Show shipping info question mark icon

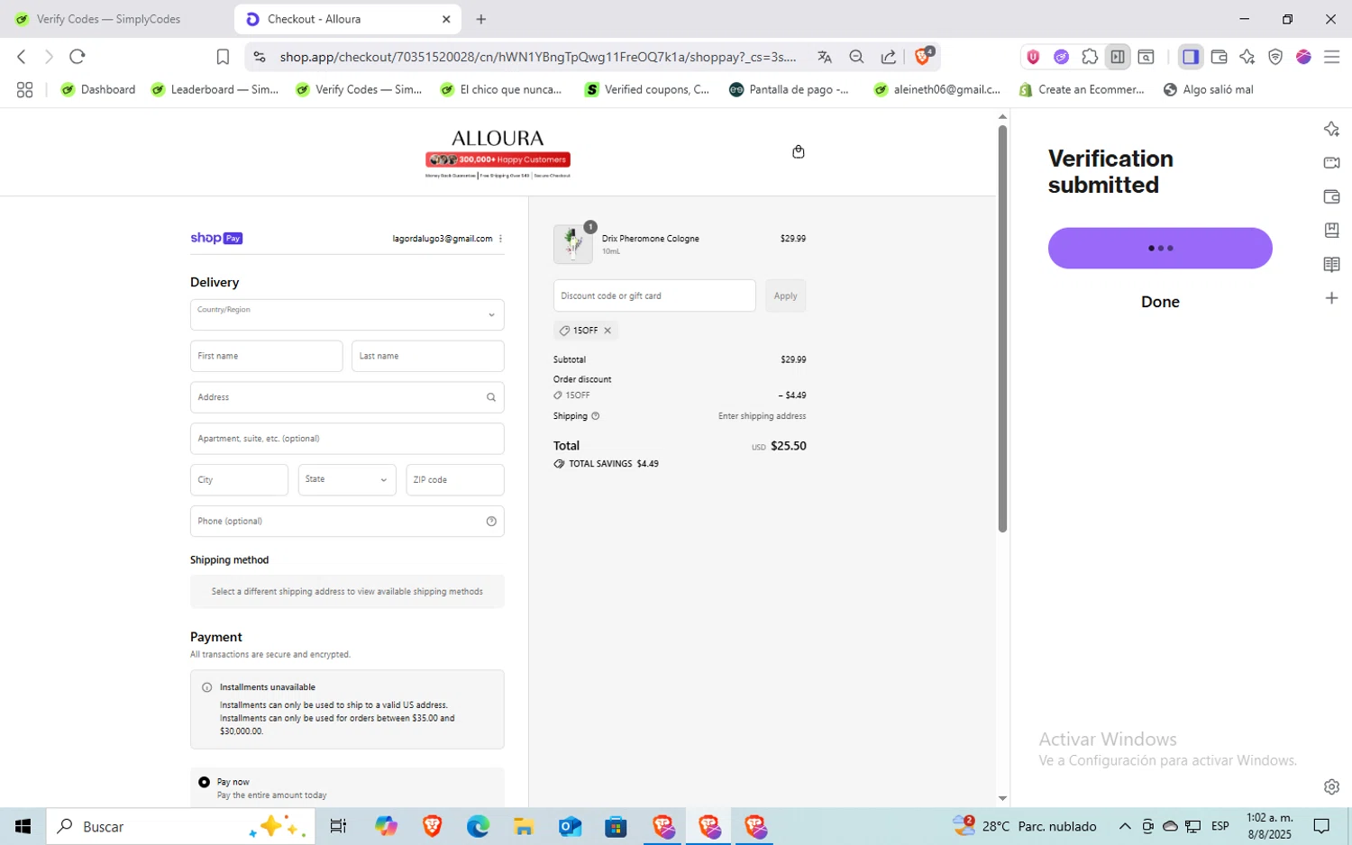[595, 416]
